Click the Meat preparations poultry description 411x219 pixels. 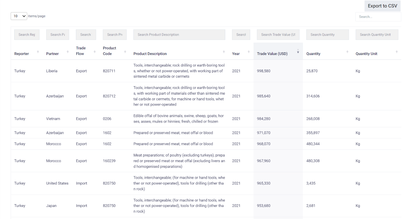click(179, 161)
